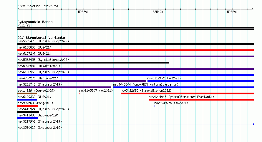Click the red nsv6108855 variant bar

[x=135, y=50]
